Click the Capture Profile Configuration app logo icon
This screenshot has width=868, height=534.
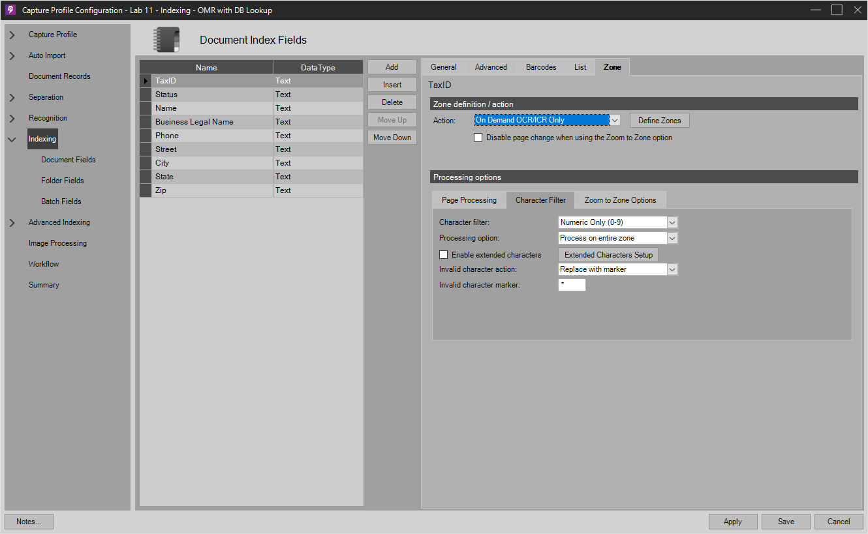[x=9, y=10]
